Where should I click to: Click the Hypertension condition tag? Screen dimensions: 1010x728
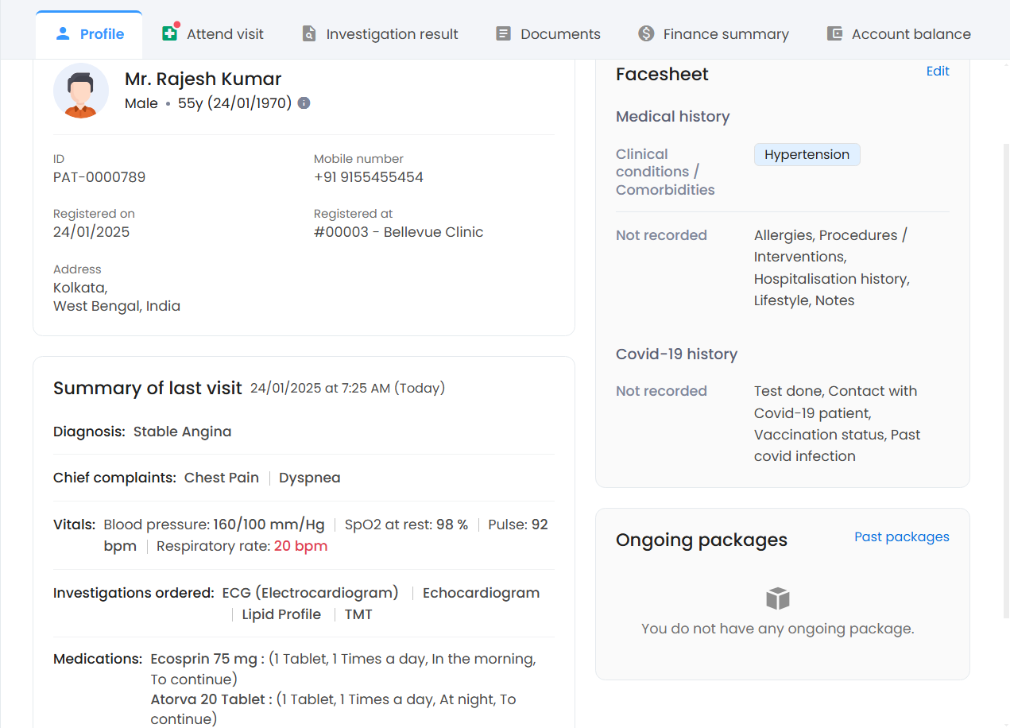[807, 155]
